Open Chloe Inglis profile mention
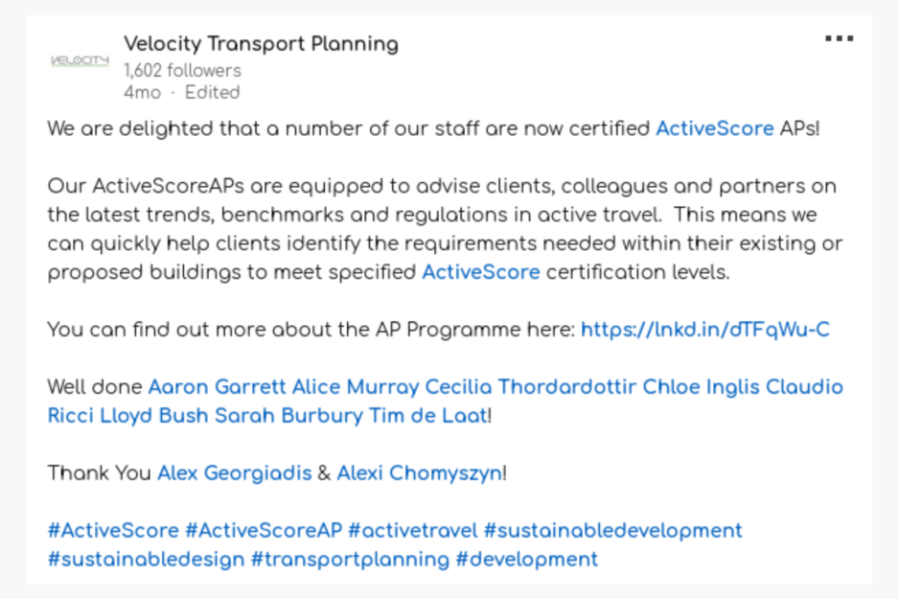This screenshot has height=599, width=899. (x=701, y=387)
